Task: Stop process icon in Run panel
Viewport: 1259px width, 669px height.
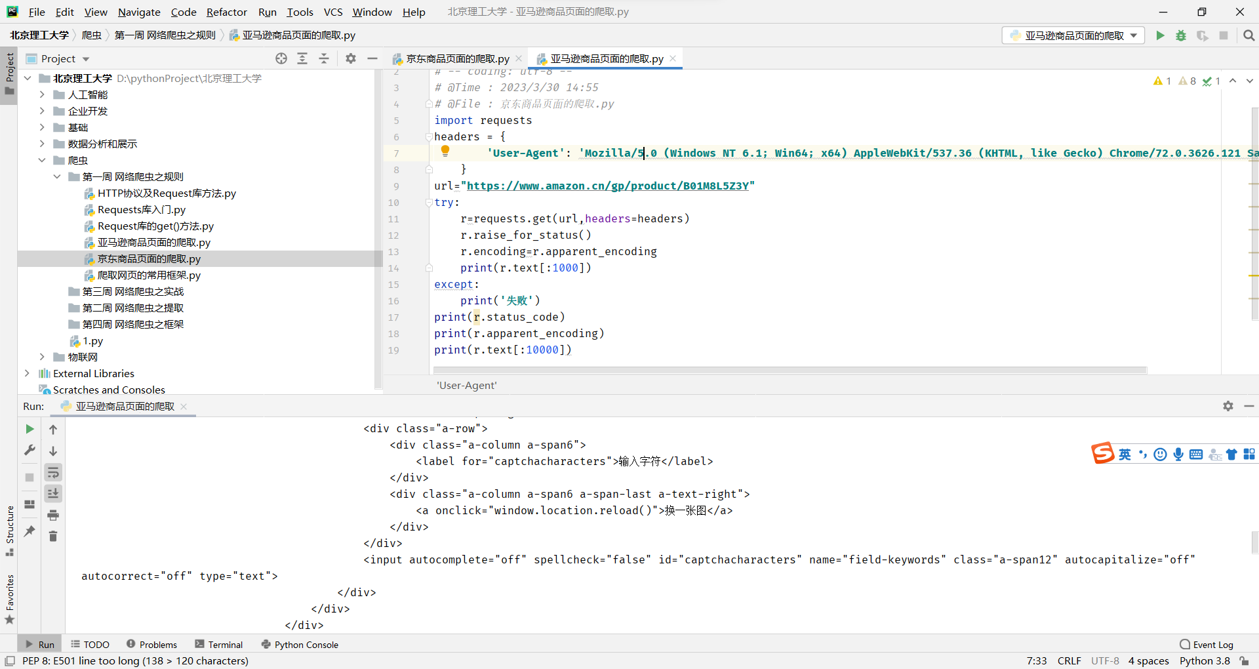Action: (30, 477)
